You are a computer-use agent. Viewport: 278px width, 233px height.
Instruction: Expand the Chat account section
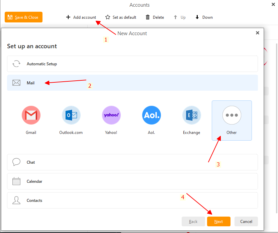click(132, 162)
